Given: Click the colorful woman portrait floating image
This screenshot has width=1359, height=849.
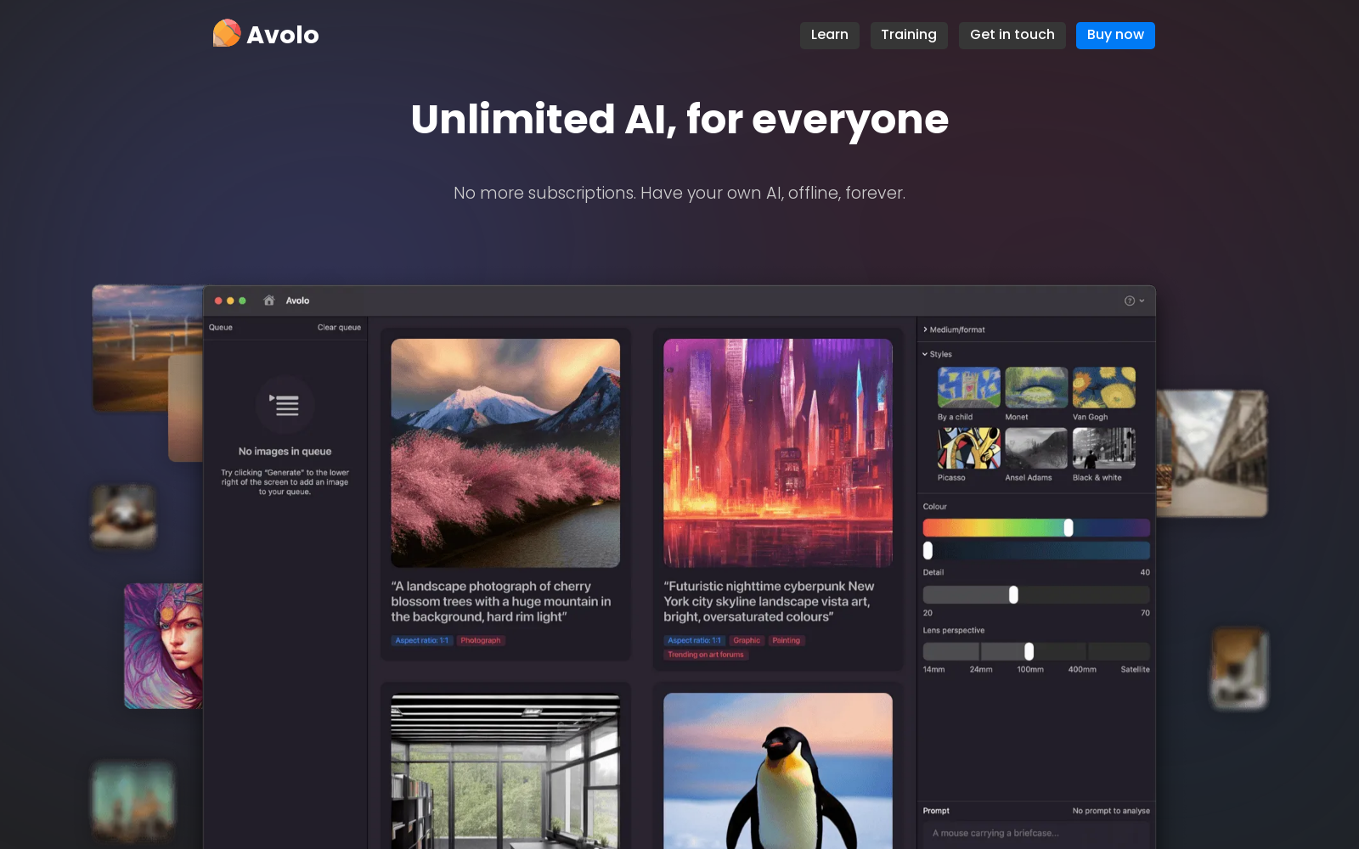Looking at the screenshot, I should coord(163,646).
